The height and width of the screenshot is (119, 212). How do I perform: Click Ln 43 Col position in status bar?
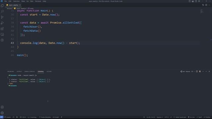151,117
